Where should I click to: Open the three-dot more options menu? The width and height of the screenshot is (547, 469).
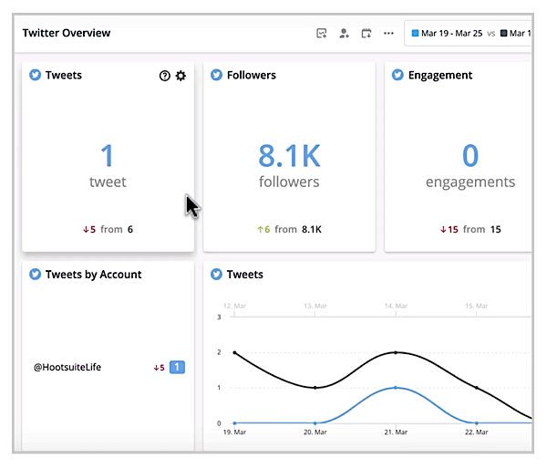[389, 34]
